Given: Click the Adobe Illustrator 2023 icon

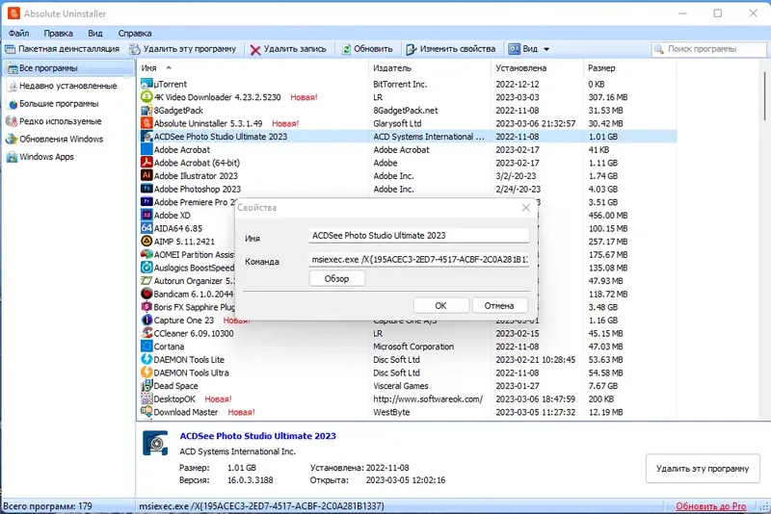Looking at the screenshot, I should point(146,175).
